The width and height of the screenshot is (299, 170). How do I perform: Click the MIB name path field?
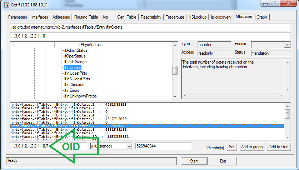coord(150,27)
